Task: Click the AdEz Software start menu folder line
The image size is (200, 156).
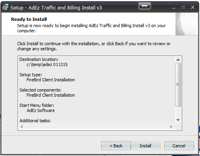Action: pyautogui.click(x=41, y=110)
